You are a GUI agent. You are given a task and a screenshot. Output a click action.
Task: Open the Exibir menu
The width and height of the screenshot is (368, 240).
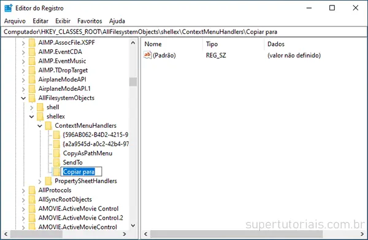(63, 21)
